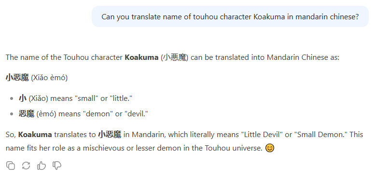Click the pinyin (Xiǎo èmó) text
This screenshot has height=181, width=376.
tap(49, 78)
